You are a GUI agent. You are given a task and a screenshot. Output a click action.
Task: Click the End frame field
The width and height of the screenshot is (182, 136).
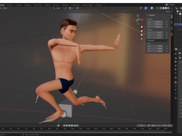tap(167, 125)
